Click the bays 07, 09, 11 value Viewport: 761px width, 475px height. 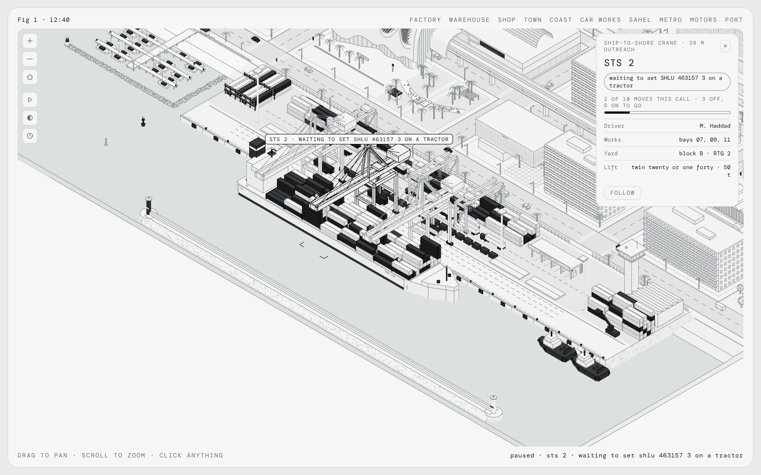[704, 140]
